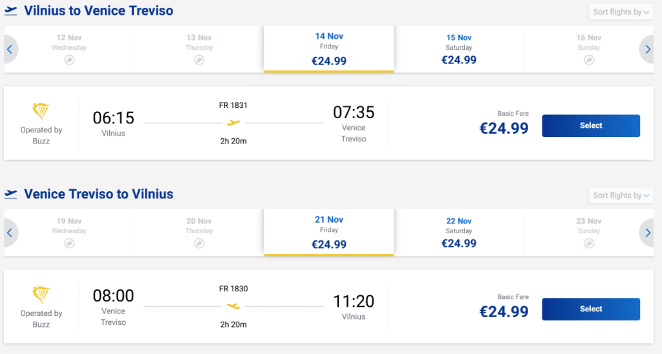Select the 15 Nov Saturday date tab
Screen dimensions: 662x354
(x=459, y=49)
